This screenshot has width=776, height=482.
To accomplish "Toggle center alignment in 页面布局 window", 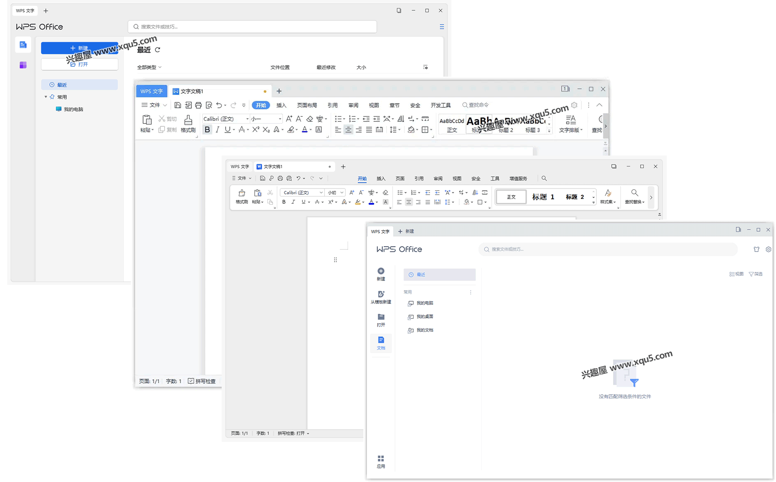I will point(348,130).
